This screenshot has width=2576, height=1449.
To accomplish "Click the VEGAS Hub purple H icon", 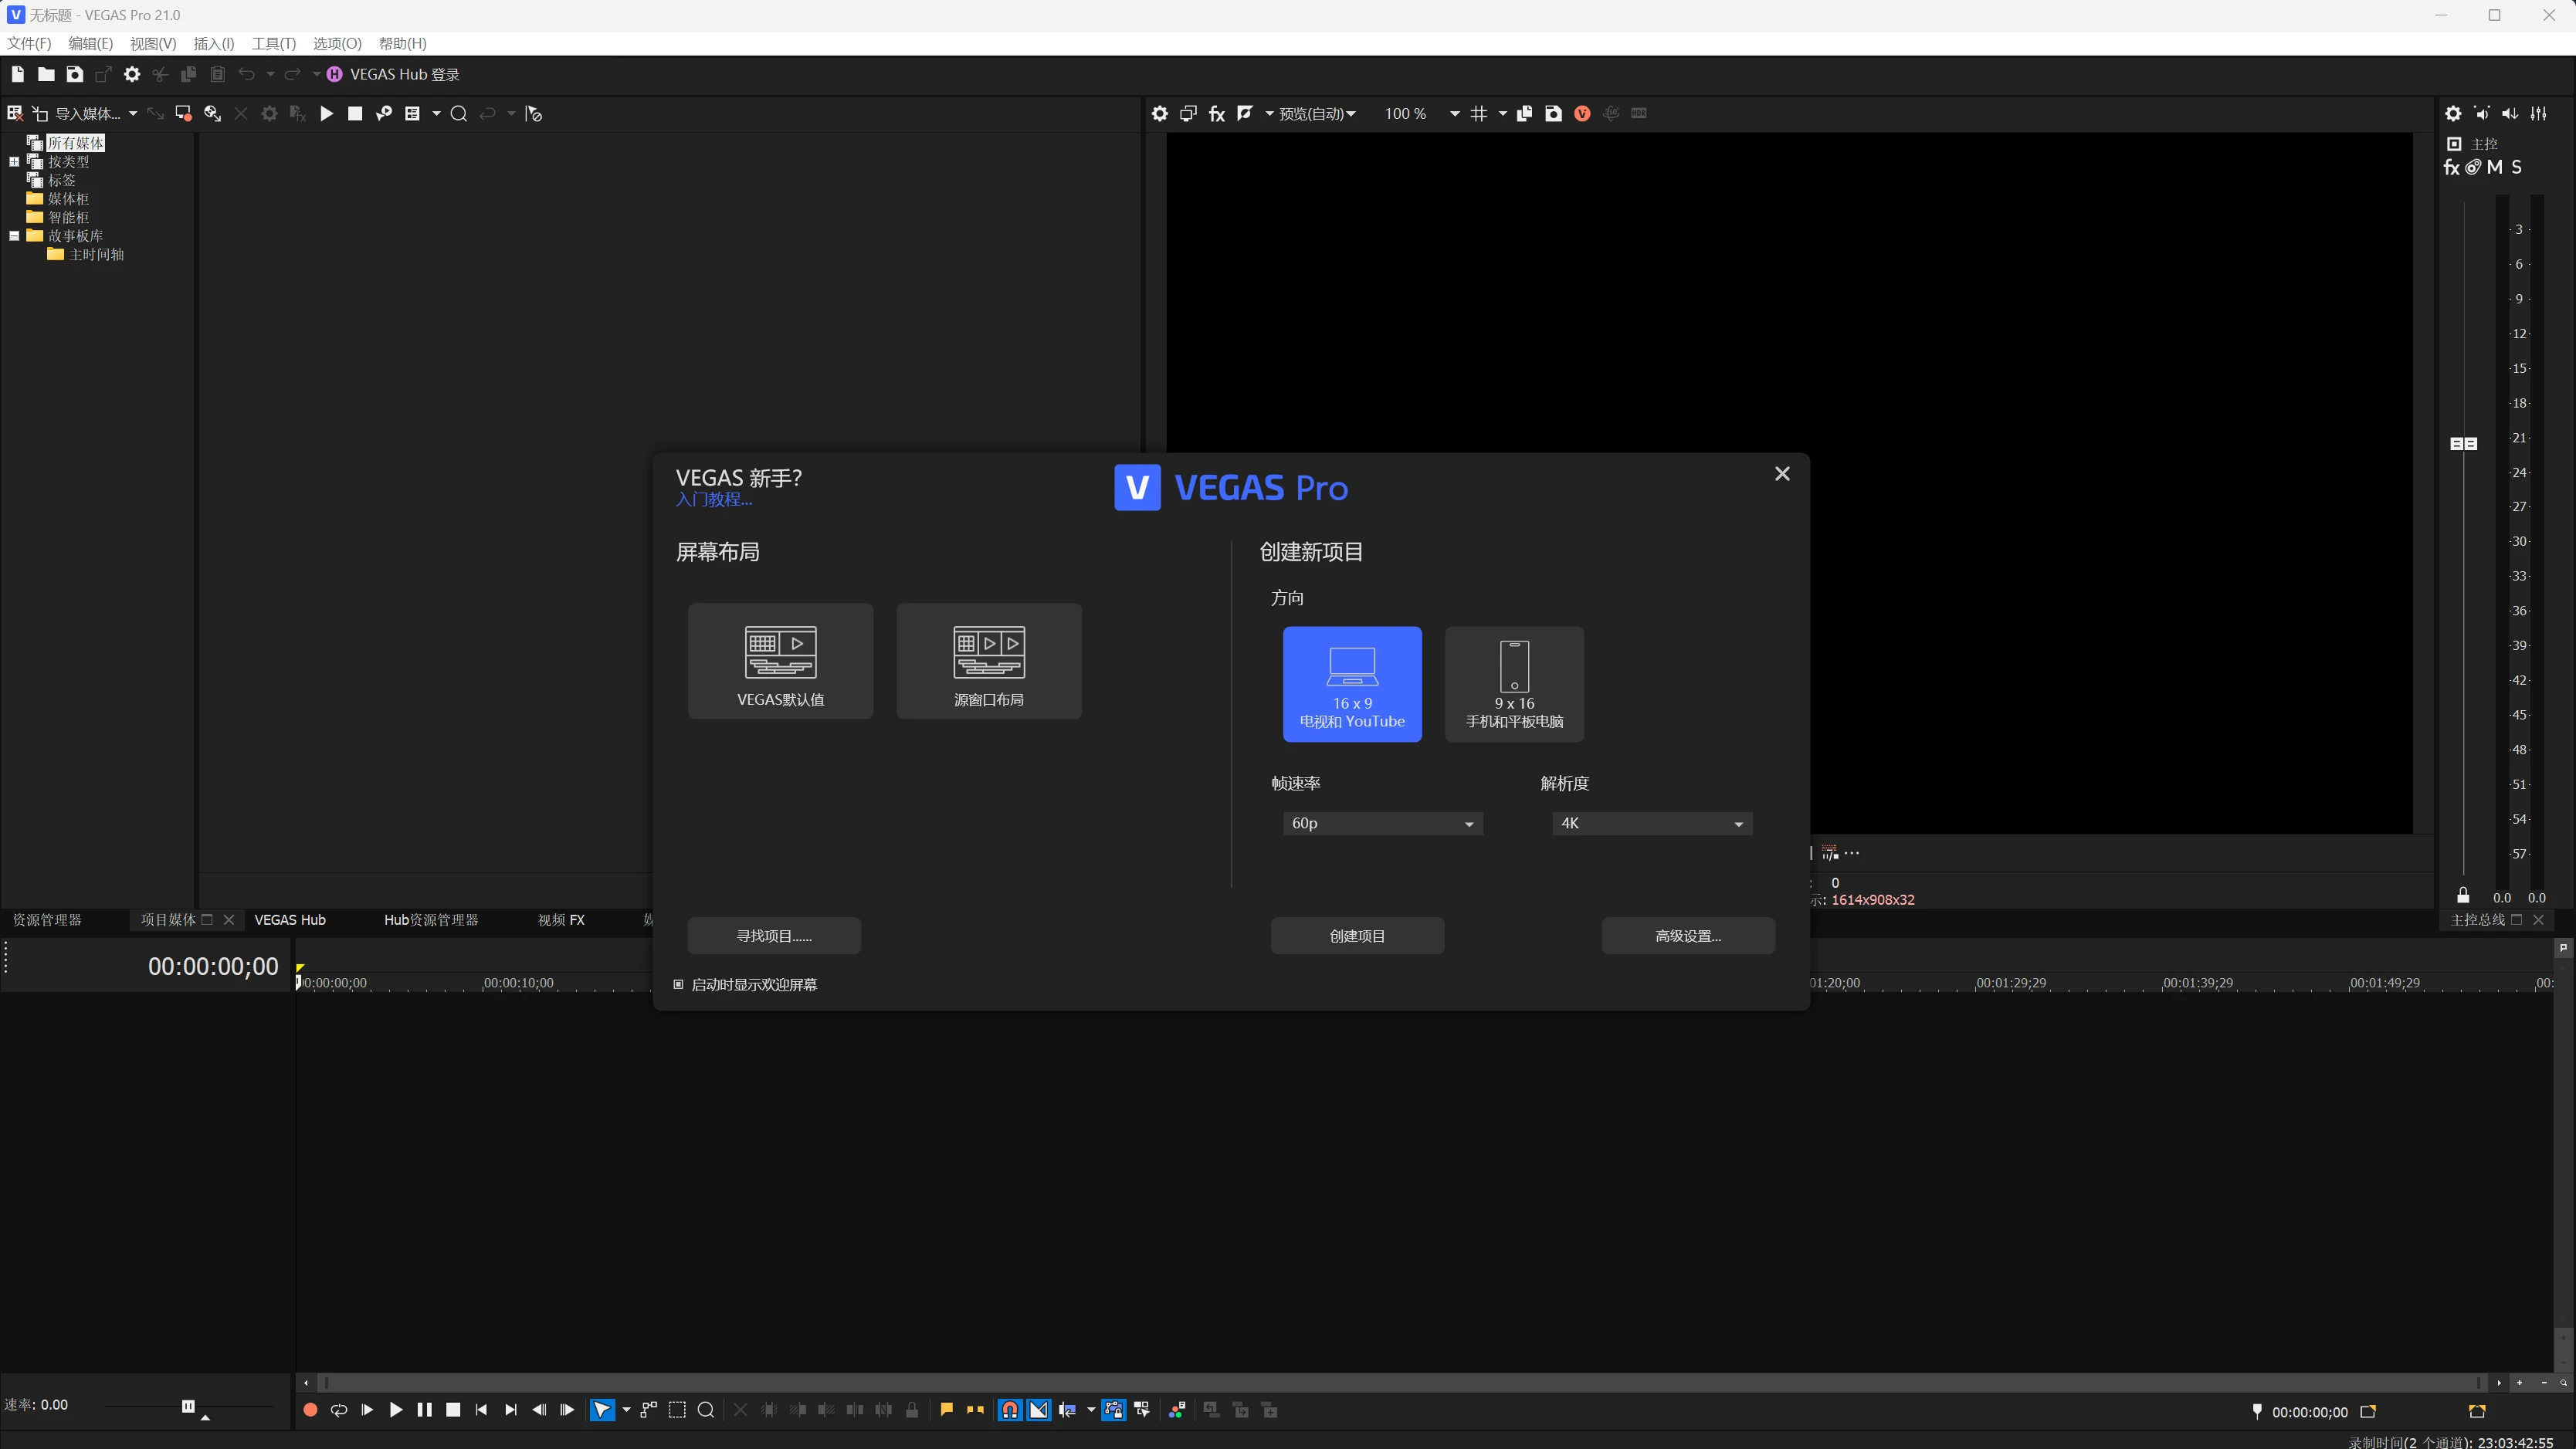I will [334, 74].
